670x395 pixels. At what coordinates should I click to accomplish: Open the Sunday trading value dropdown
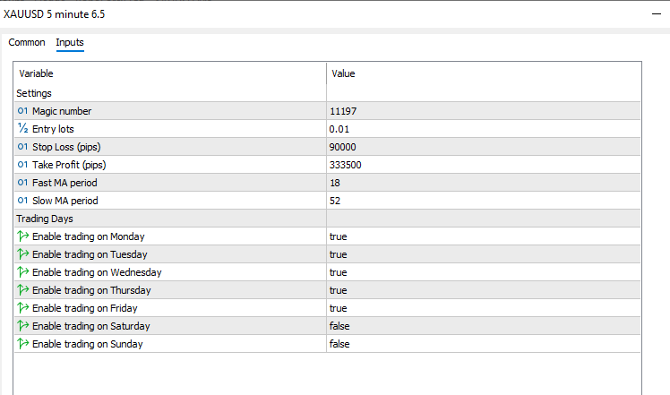point(339,344)
